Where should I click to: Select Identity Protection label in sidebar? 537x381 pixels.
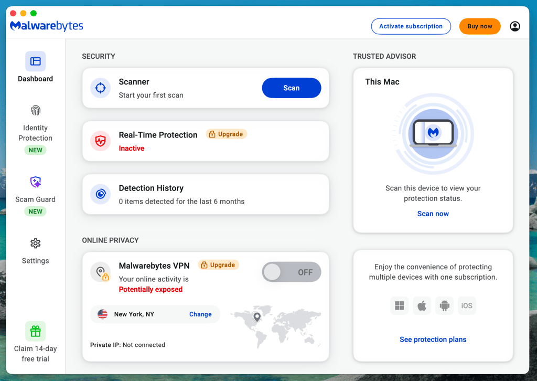point(35,133)
